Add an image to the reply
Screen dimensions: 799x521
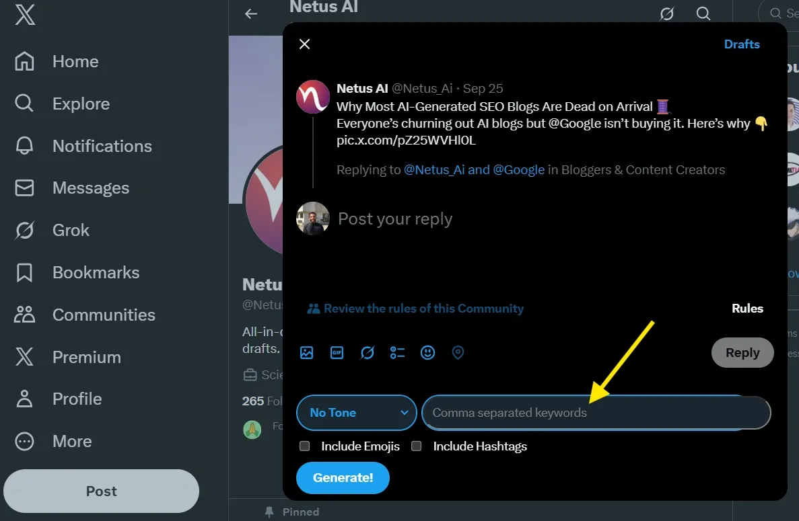tap(306, 352)
